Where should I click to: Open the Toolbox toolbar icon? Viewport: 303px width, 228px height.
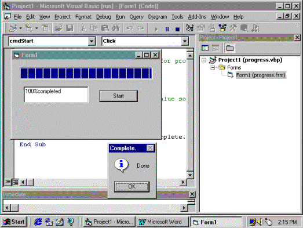(x=233, y=28)
